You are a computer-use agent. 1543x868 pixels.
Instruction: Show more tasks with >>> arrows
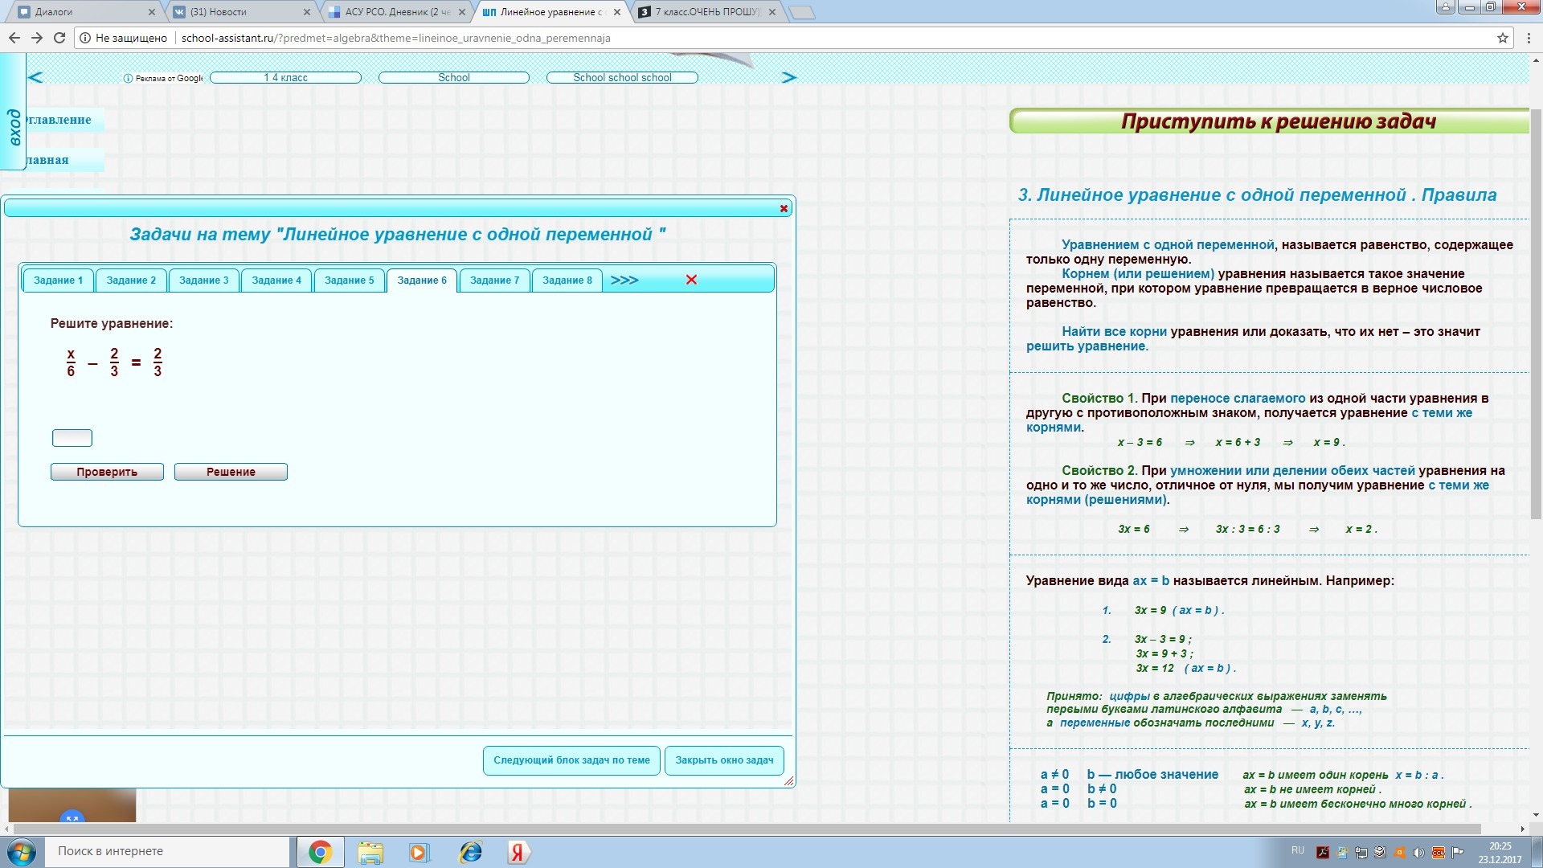click(x=624, y=280)
